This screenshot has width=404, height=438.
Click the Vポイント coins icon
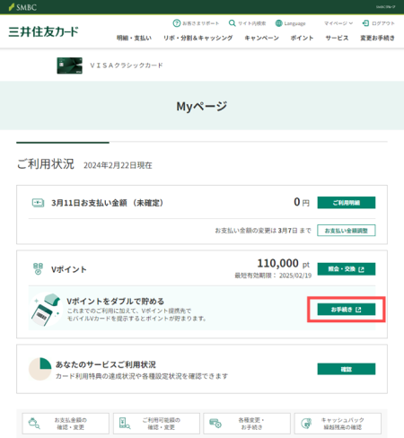tap(38, 269)
